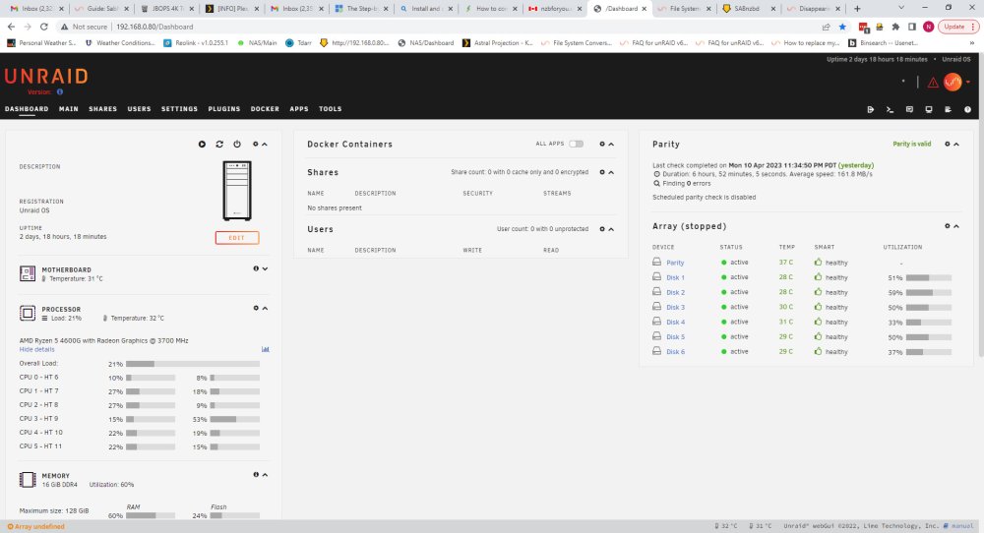Viewport: 984px width, 533px height.
Task: Collapse the Docker Containers panel
Action: [611, 145]
